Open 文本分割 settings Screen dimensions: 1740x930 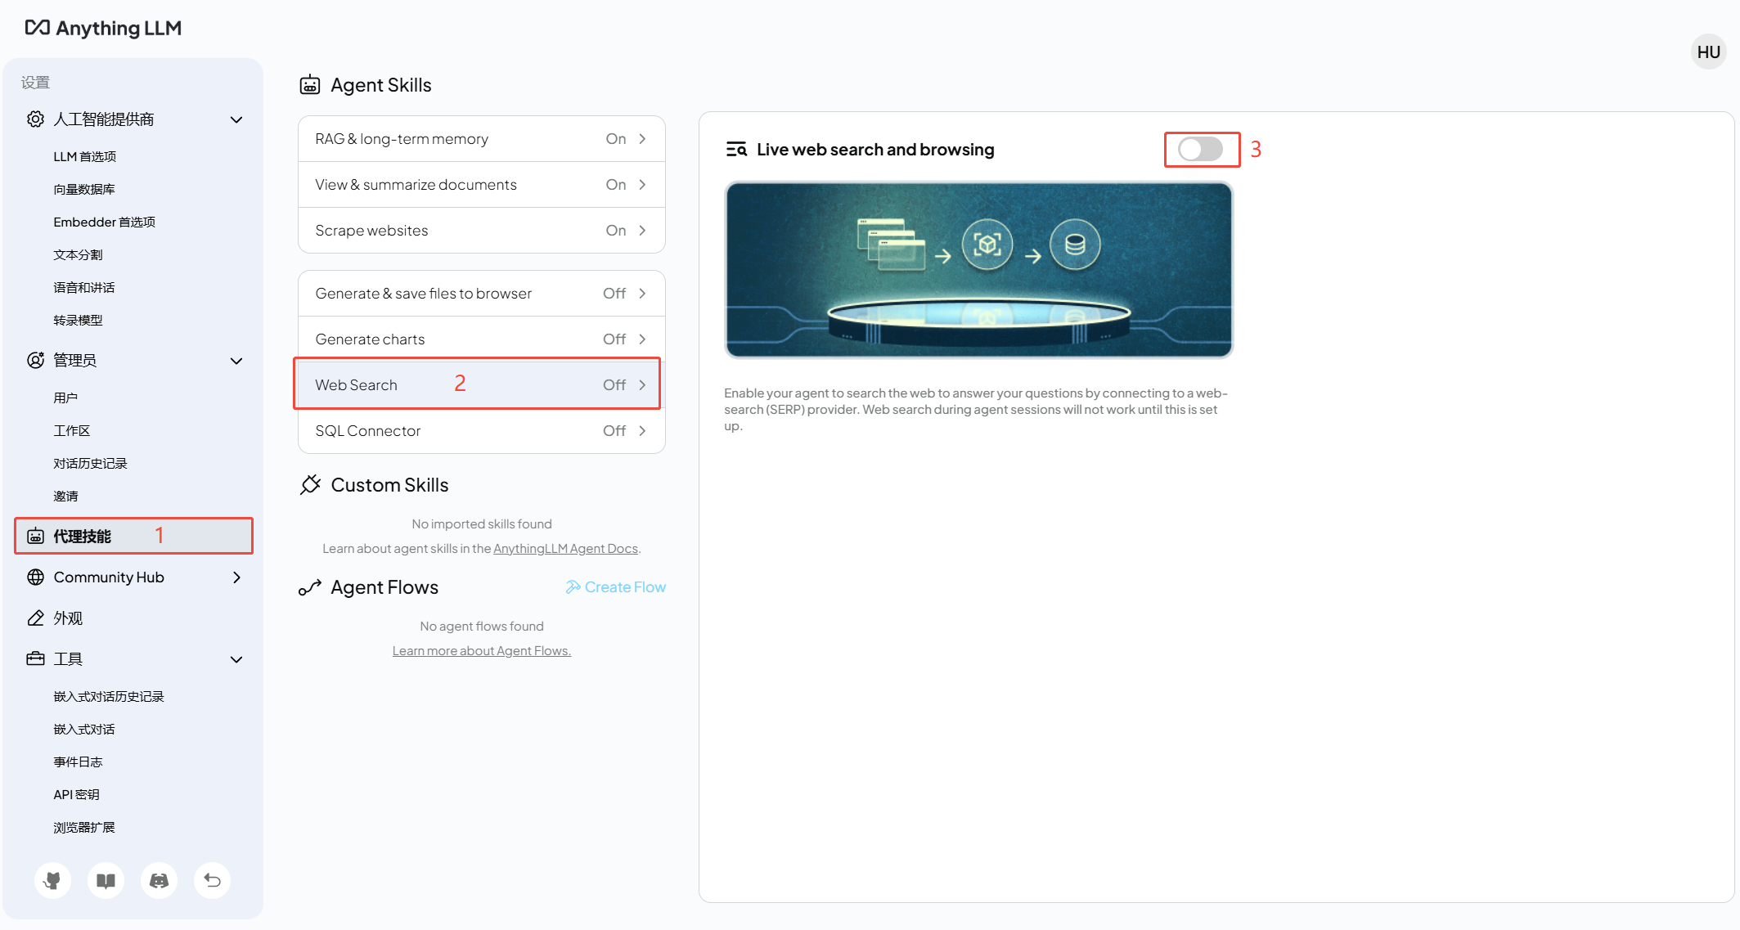tap(78, 254)
